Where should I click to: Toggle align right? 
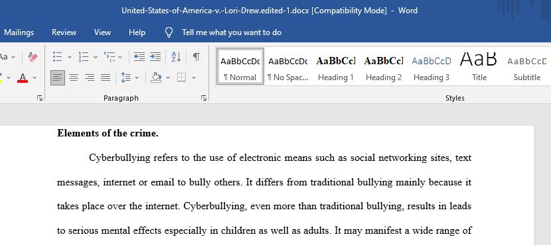[x=90, y=77]
